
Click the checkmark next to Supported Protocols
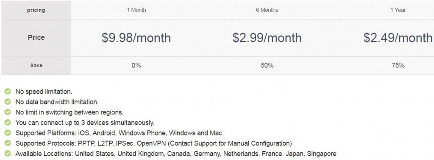point(8,143)
